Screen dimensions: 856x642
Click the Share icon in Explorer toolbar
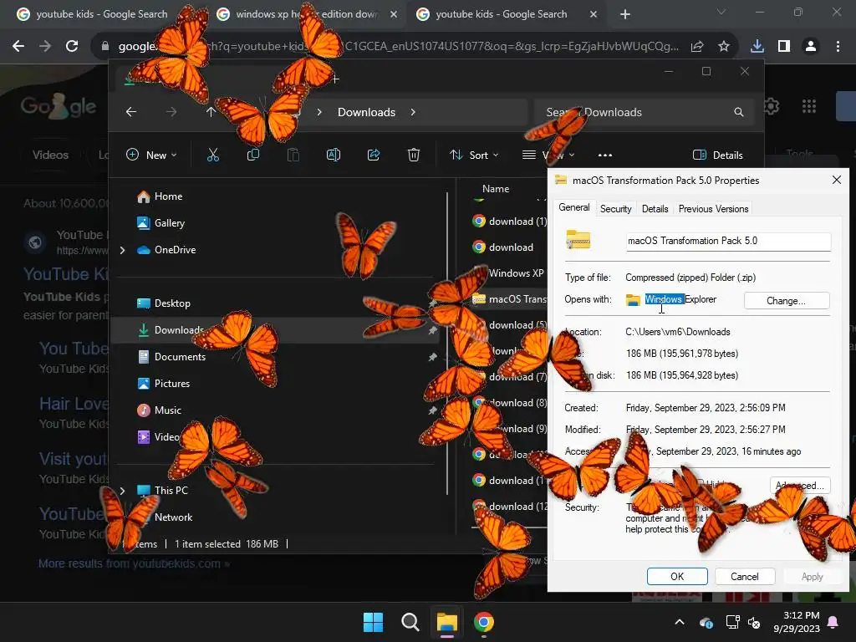(374, 155)
